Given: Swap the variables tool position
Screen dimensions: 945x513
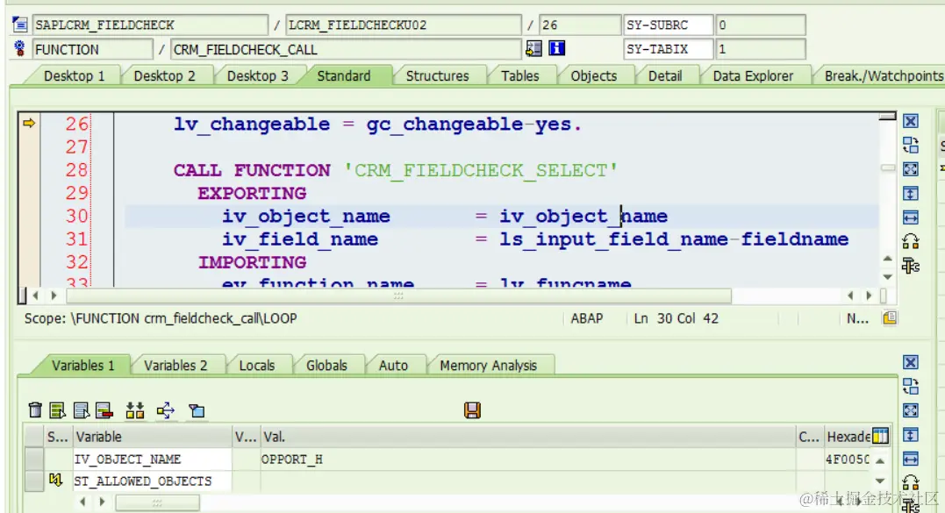Looking at the screenshot, I should (x=911, y=483).
